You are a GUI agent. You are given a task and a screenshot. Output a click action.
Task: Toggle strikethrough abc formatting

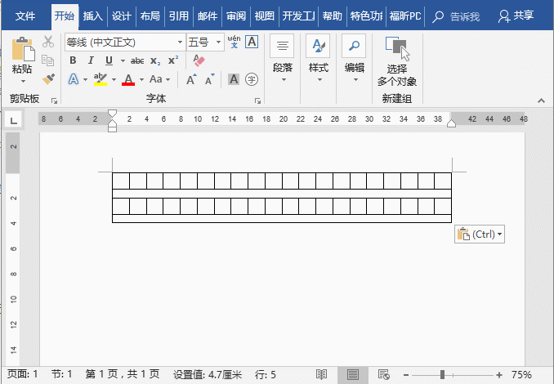[x=137, y=60]
